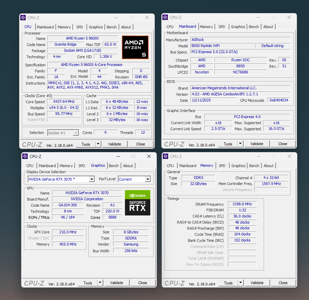Image resolution: width=309 pixels, height=300 pixels.
Task: Click the Tools button in the Graphics window
Action: [x=88, y=283]
